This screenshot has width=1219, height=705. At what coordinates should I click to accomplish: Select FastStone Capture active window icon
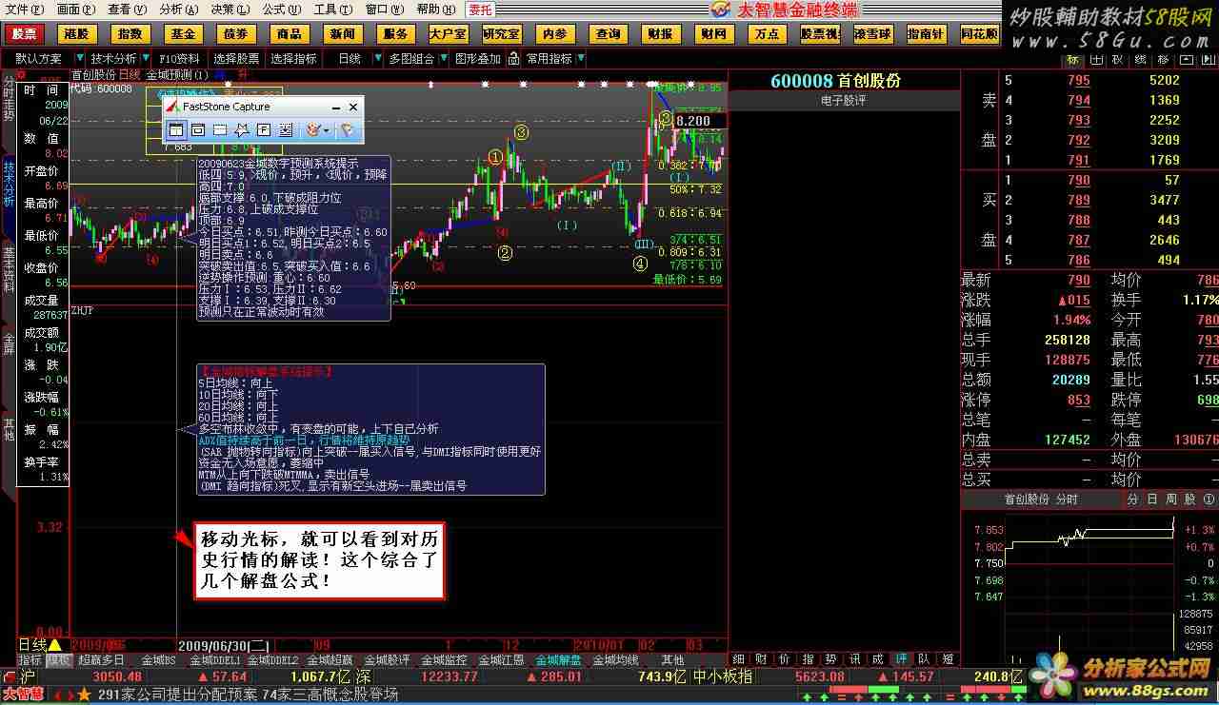(175, 129)
